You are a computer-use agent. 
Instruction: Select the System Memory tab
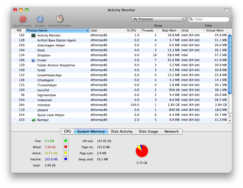(x=91, y=131)
